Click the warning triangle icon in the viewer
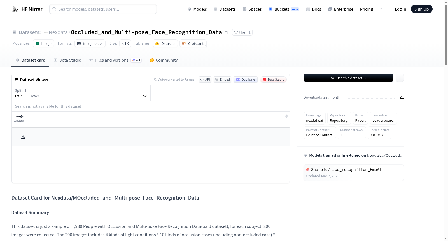448x241 pixels. 23,137
